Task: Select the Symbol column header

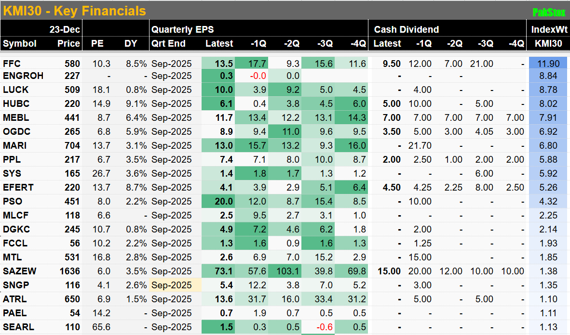Action: [x=20, y=43]
